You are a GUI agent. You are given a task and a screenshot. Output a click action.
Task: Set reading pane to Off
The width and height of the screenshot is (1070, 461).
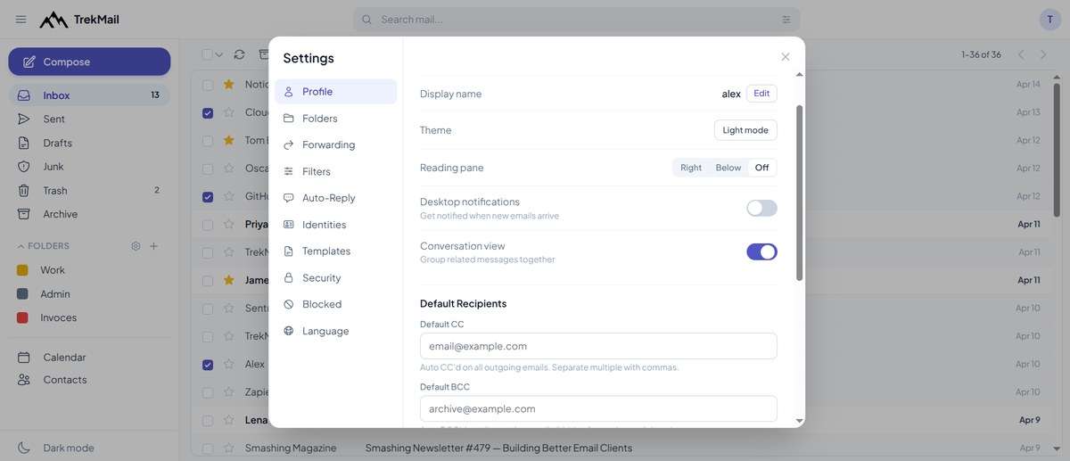(x=761, y=168)
